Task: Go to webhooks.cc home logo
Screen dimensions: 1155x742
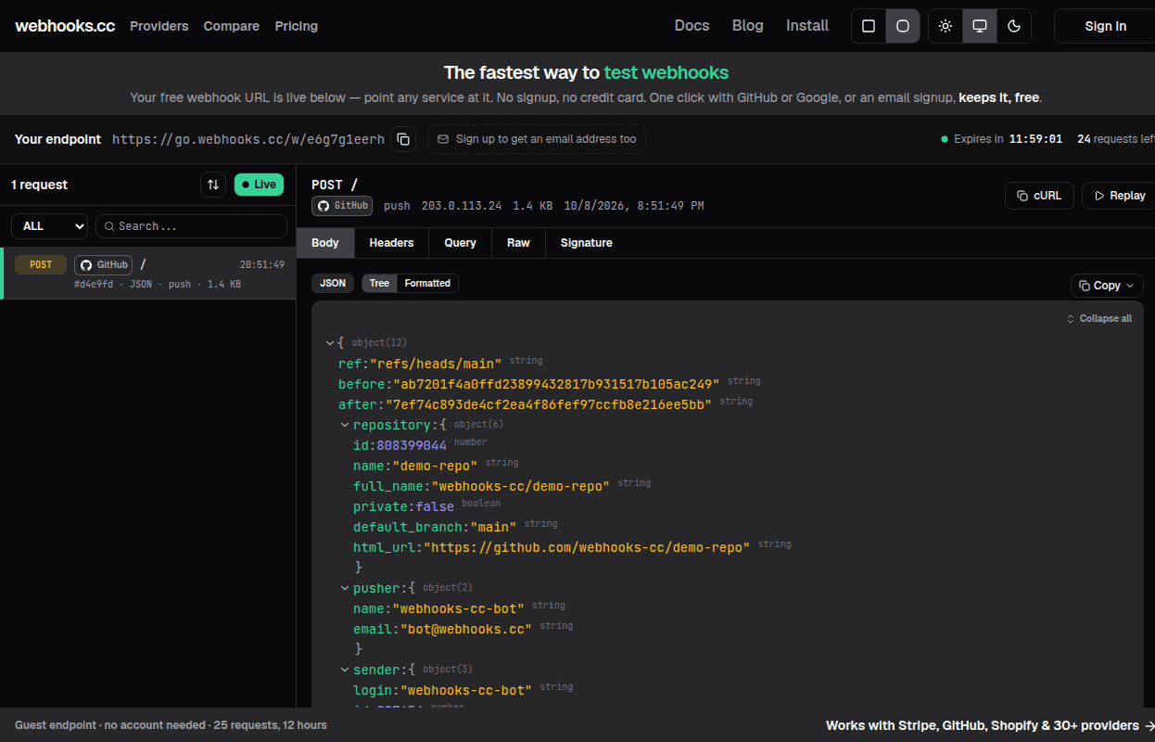Action: (65, 26)
